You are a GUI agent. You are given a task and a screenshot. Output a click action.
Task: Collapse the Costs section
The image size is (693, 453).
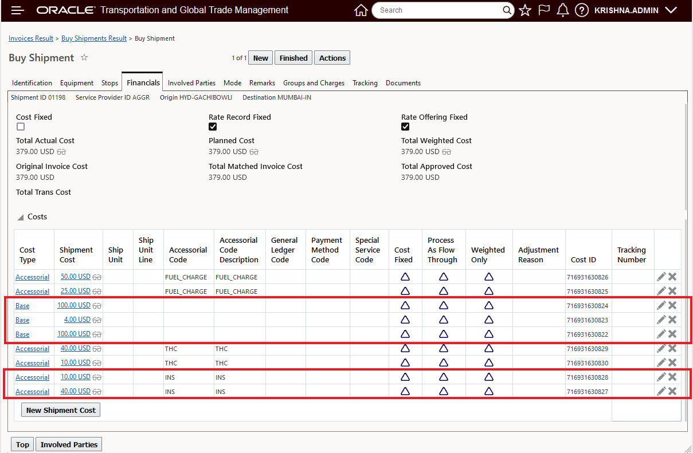[21, 217]
